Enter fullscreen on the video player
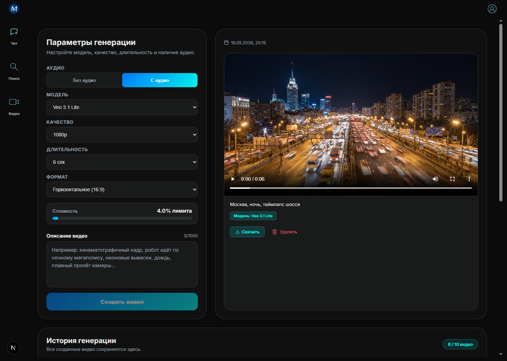507x361 pixels. 452,179
